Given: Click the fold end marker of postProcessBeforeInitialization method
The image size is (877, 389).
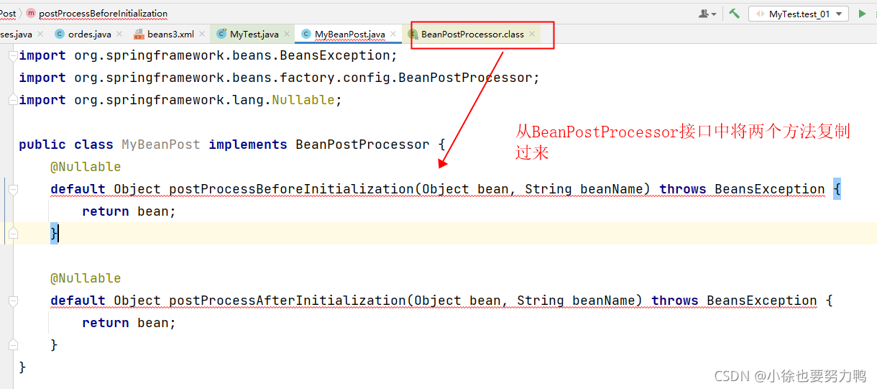Looking at the screenshot, I should [12, 233].
